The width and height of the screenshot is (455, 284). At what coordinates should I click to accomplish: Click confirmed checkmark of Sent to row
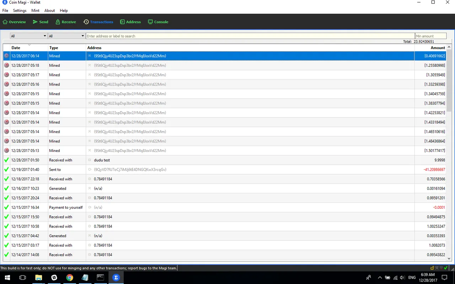[x=6, y=169]
